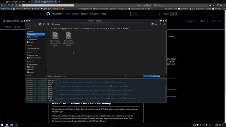Click 'home' in Dolphin breadcrumb path
The height and width of the screenshot is (127, 226).
pos(55,29)
